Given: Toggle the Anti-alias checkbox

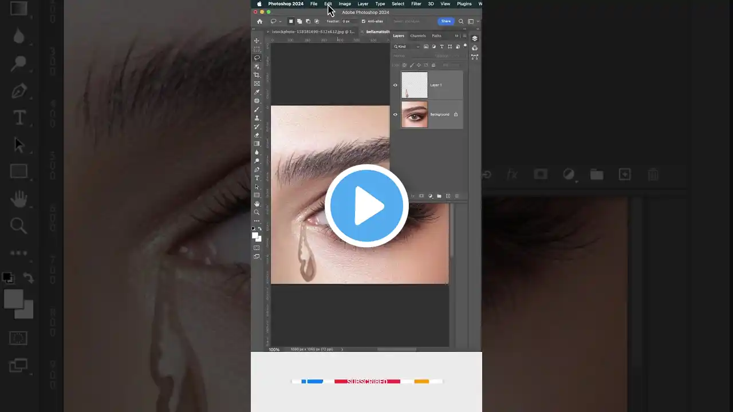Looking at the screenshot, I should coord(363,21).
